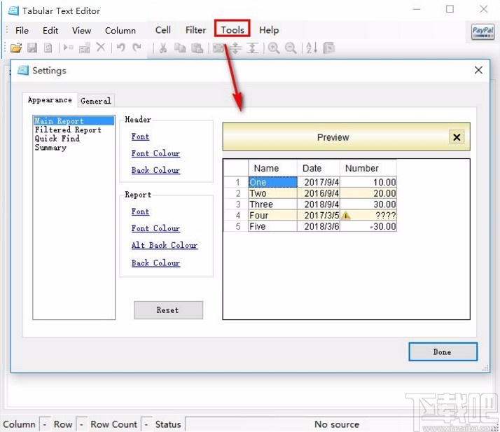Click the Name column header in preview
The image size is (500, 432).
point(272,168)
